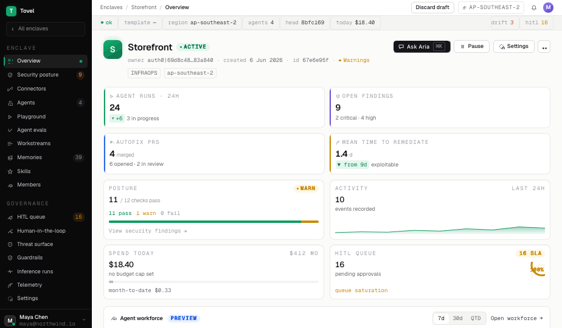Navigate to Enclaves breadcrumb
Viewport: 562px width, 328px height.
click(x=111, y=7)
